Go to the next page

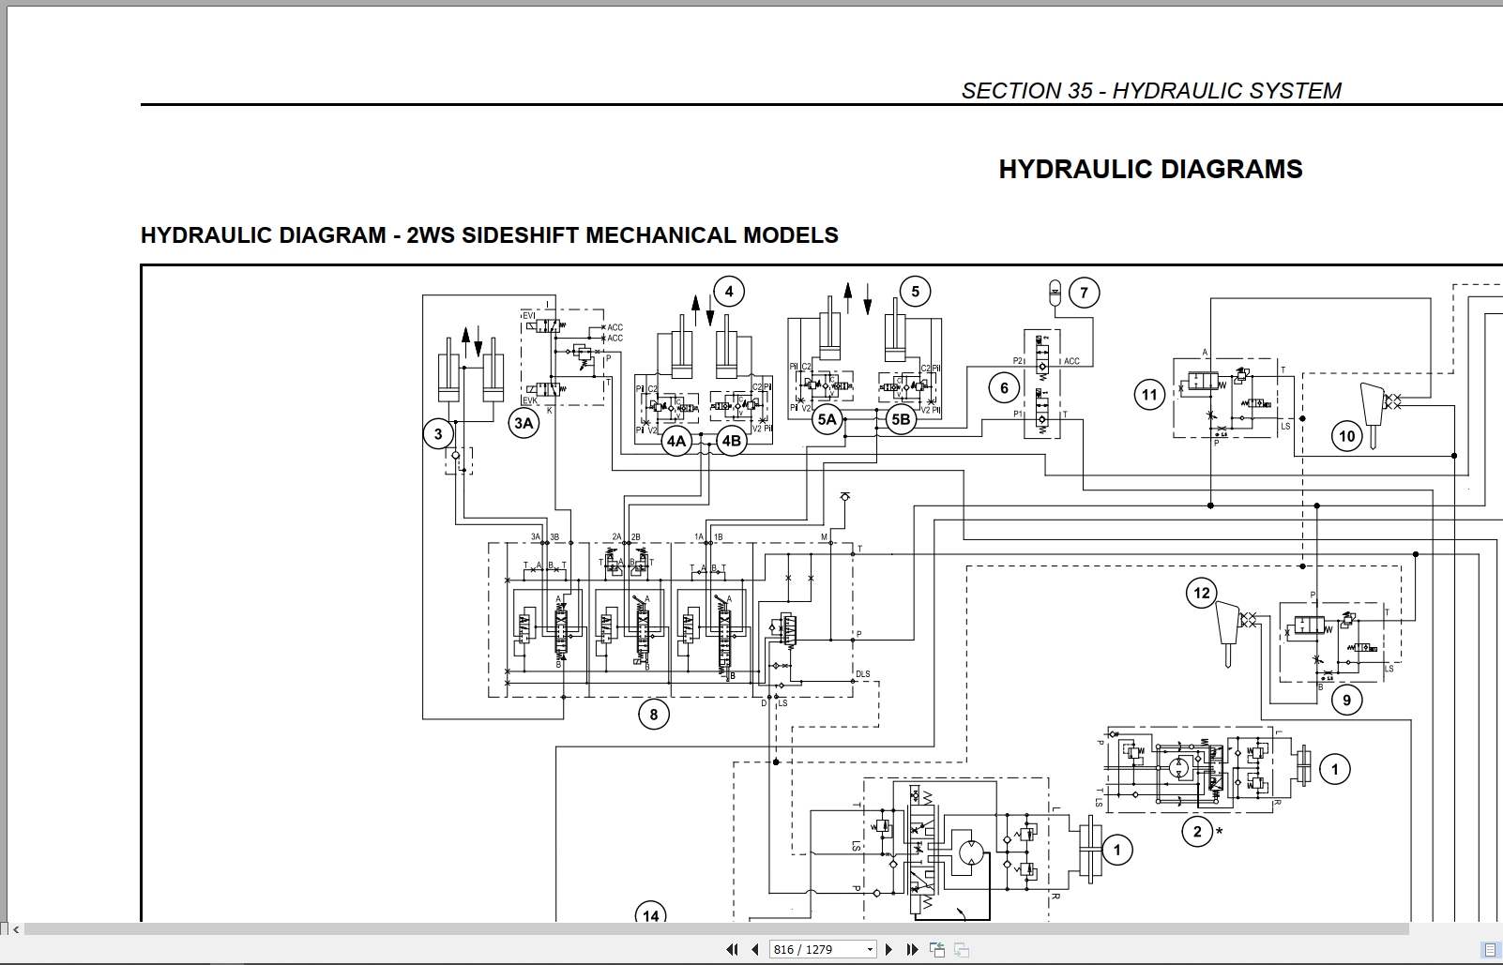(888, 950)
